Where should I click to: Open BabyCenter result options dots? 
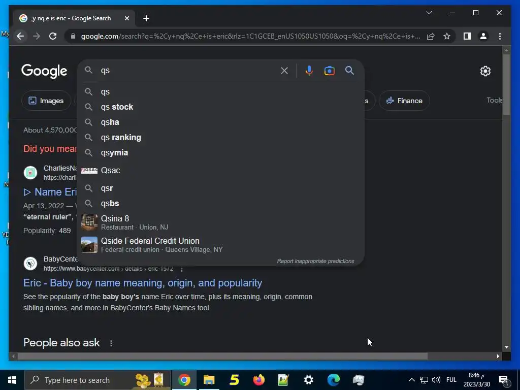coord(181,269)
